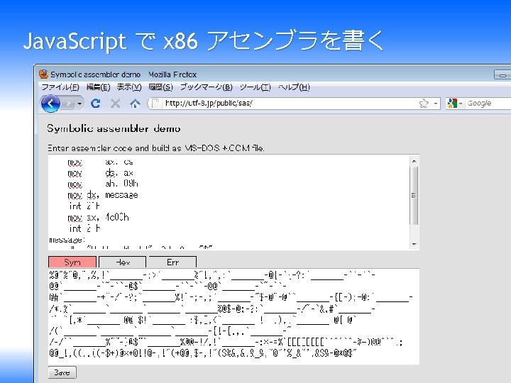The image size is (511, 383).
Task: Switch to the Hex output tab
Action: pos(123,262)
